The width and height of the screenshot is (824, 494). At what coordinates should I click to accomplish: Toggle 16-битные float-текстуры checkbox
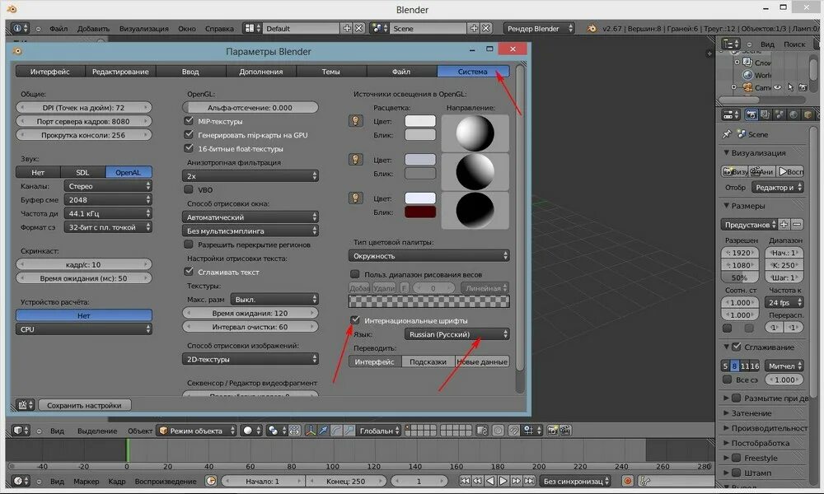click(x=190, y=148)
